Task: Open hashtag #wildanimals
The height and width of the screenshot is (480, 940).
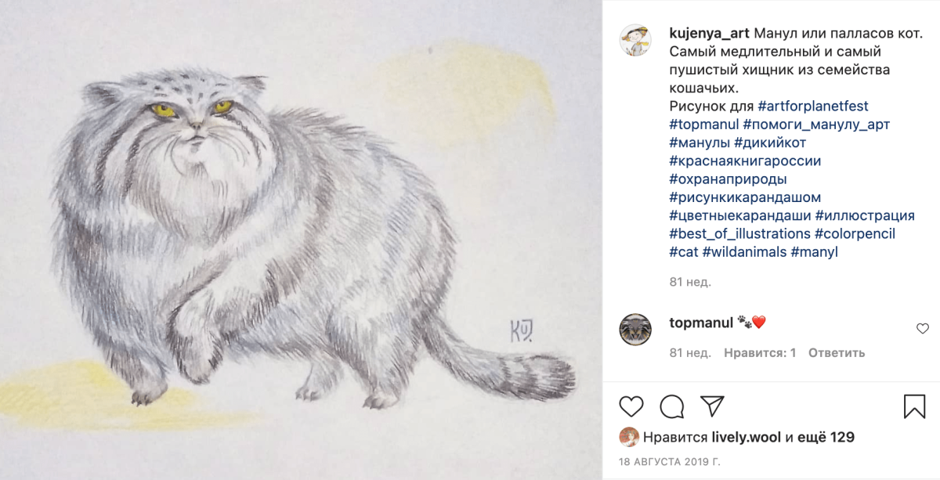Action: point(744,252)
